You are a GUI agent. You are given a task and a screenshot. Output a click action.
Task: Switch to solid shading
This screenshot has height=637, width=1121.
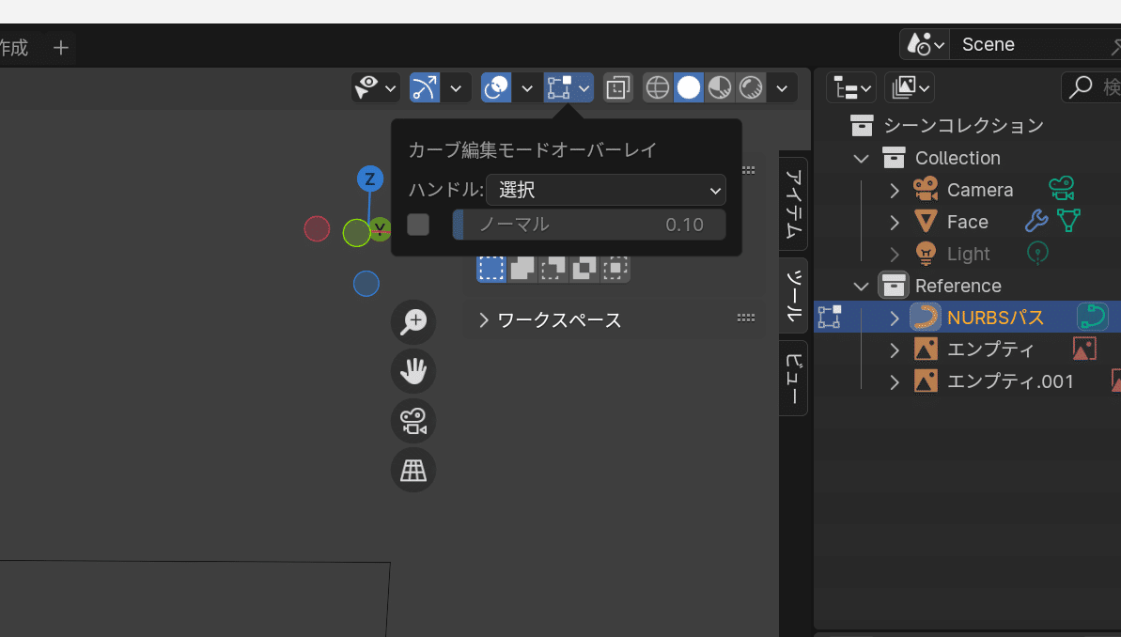pos(689,88)
